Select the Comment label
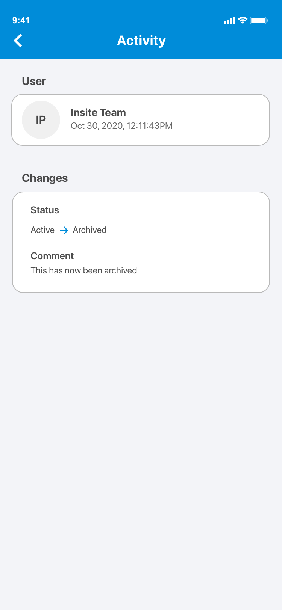The width and height of the screenshot is (282, 610). [52, 256]
